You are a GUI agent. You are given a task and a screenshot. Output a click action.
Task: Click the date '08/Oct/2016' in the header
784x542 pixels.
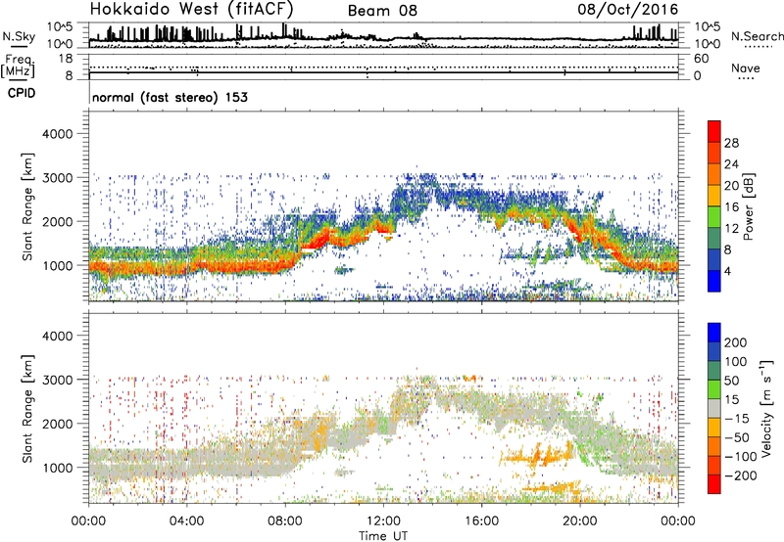tap(628, 9)
